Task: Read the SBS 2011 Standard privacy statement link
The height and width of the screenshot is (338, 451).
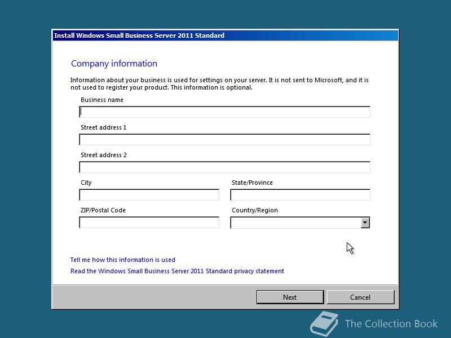Action: 177,271
